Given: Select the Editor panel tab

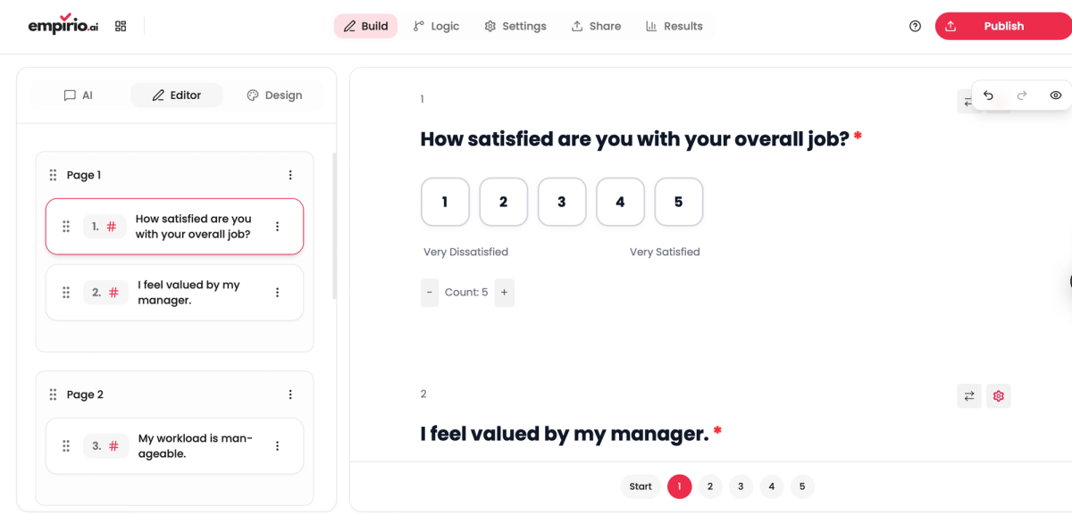Looking at the screenshot, I should click(x=176, y=96).
